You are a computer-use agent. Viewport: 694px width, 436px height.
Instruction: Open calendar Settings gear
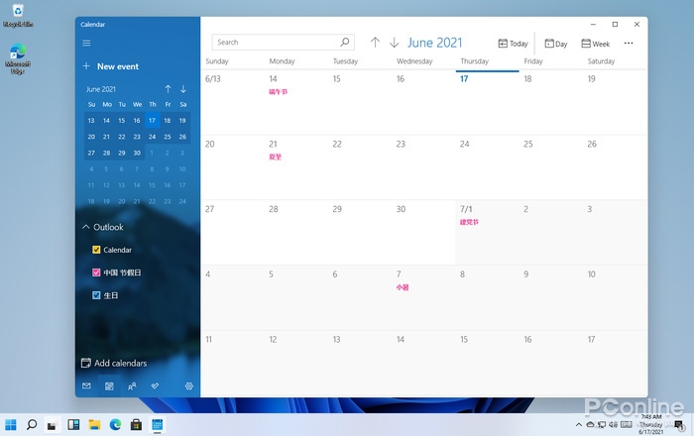[x=189, y=386]
